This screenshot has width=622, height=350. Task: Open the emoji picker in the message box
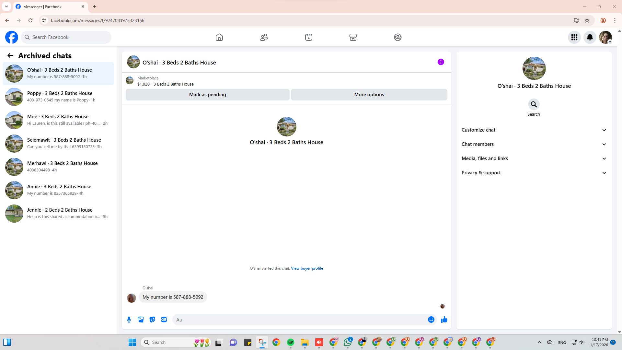[431, 320]
